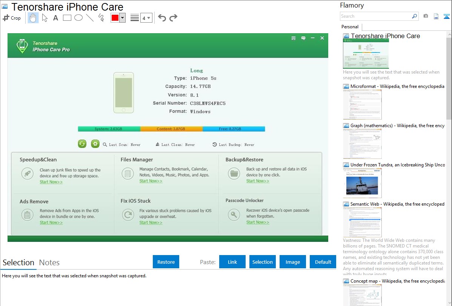Switch to the Notes tab
The height and width of the screenshot is (306, 452).
tap(49, 263)
